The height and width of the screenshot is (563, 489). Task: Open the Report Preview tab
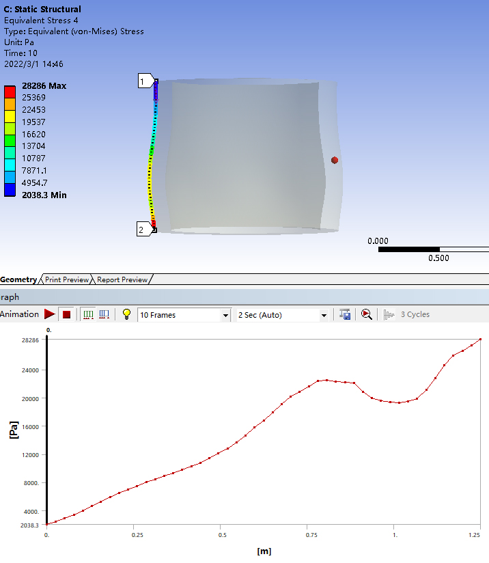pyautogui.click(x=122, y=279)
